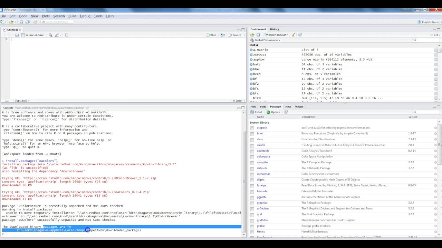Load the class package via its checkbox

pyautogui.click(x=252, y=139)
